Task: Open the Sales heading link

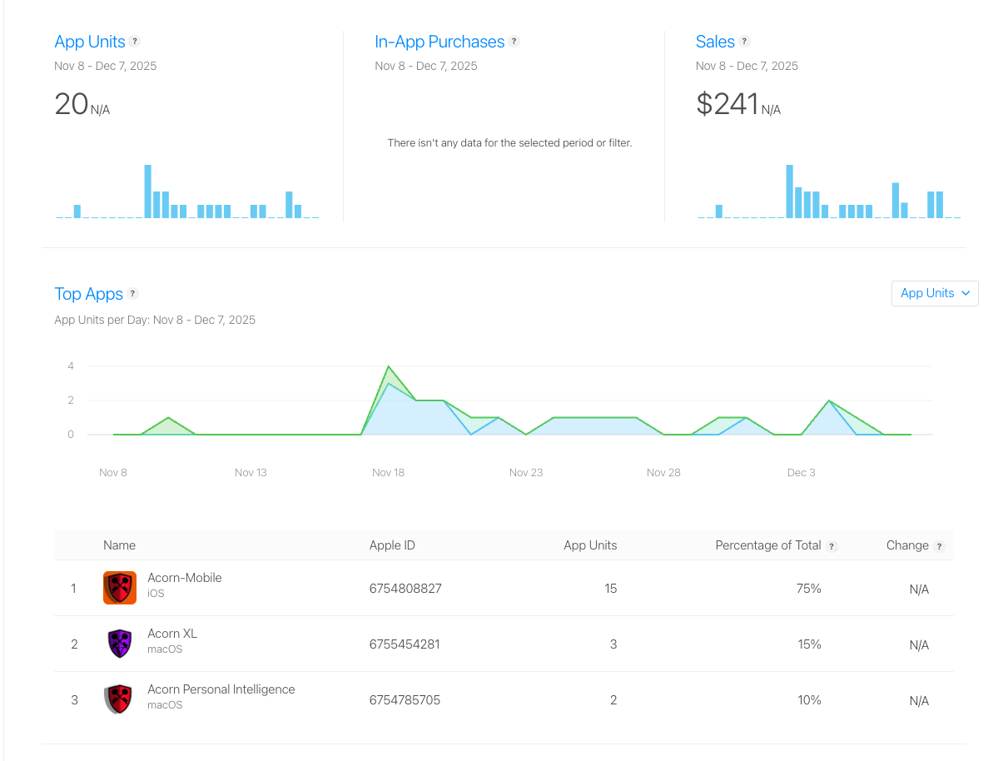Action: 715,42
